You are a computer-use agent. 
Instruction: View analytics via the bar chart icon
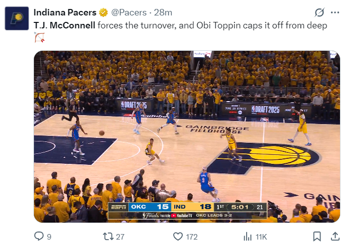[247, 237]
